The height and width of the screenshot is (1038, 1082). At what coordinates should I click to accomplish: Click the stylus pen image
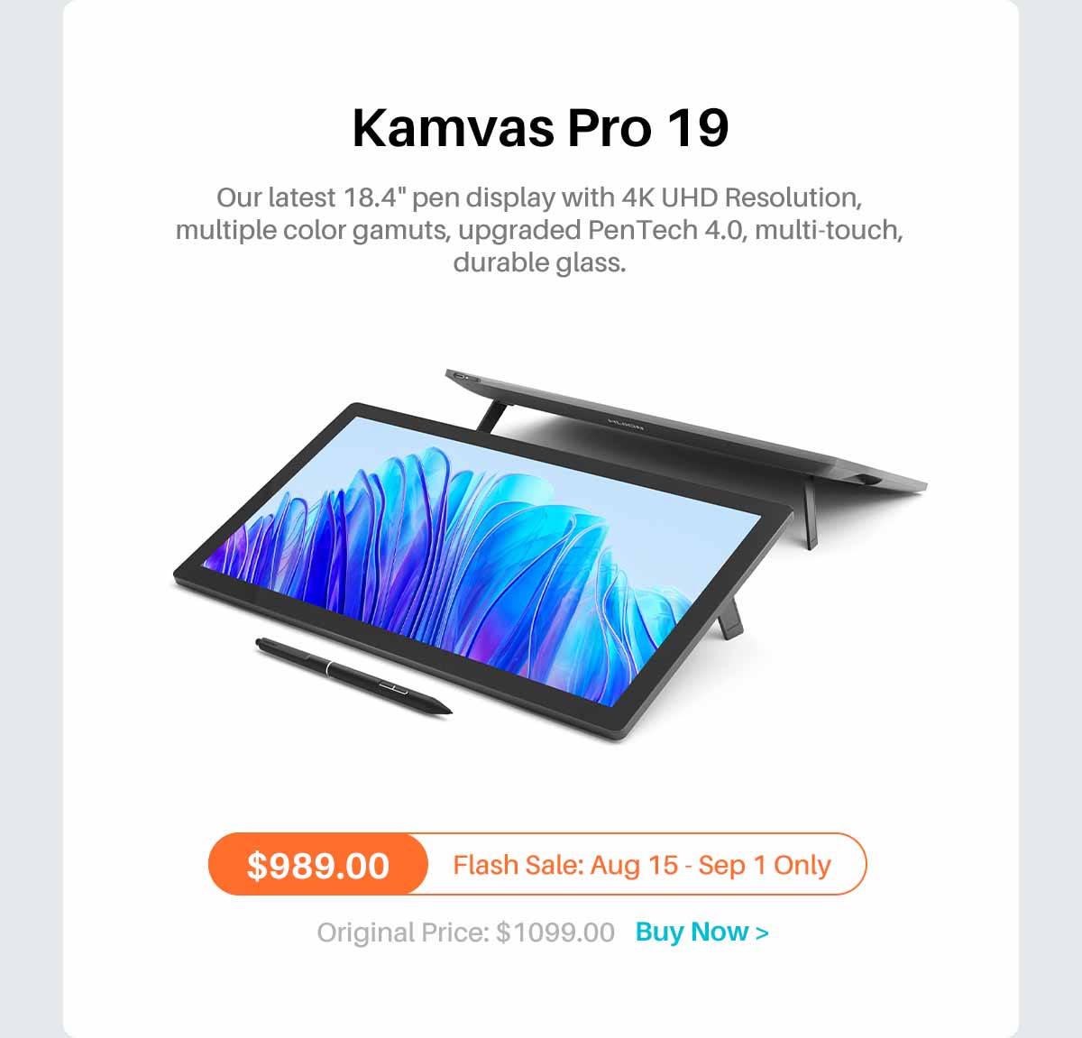[353, 676]
